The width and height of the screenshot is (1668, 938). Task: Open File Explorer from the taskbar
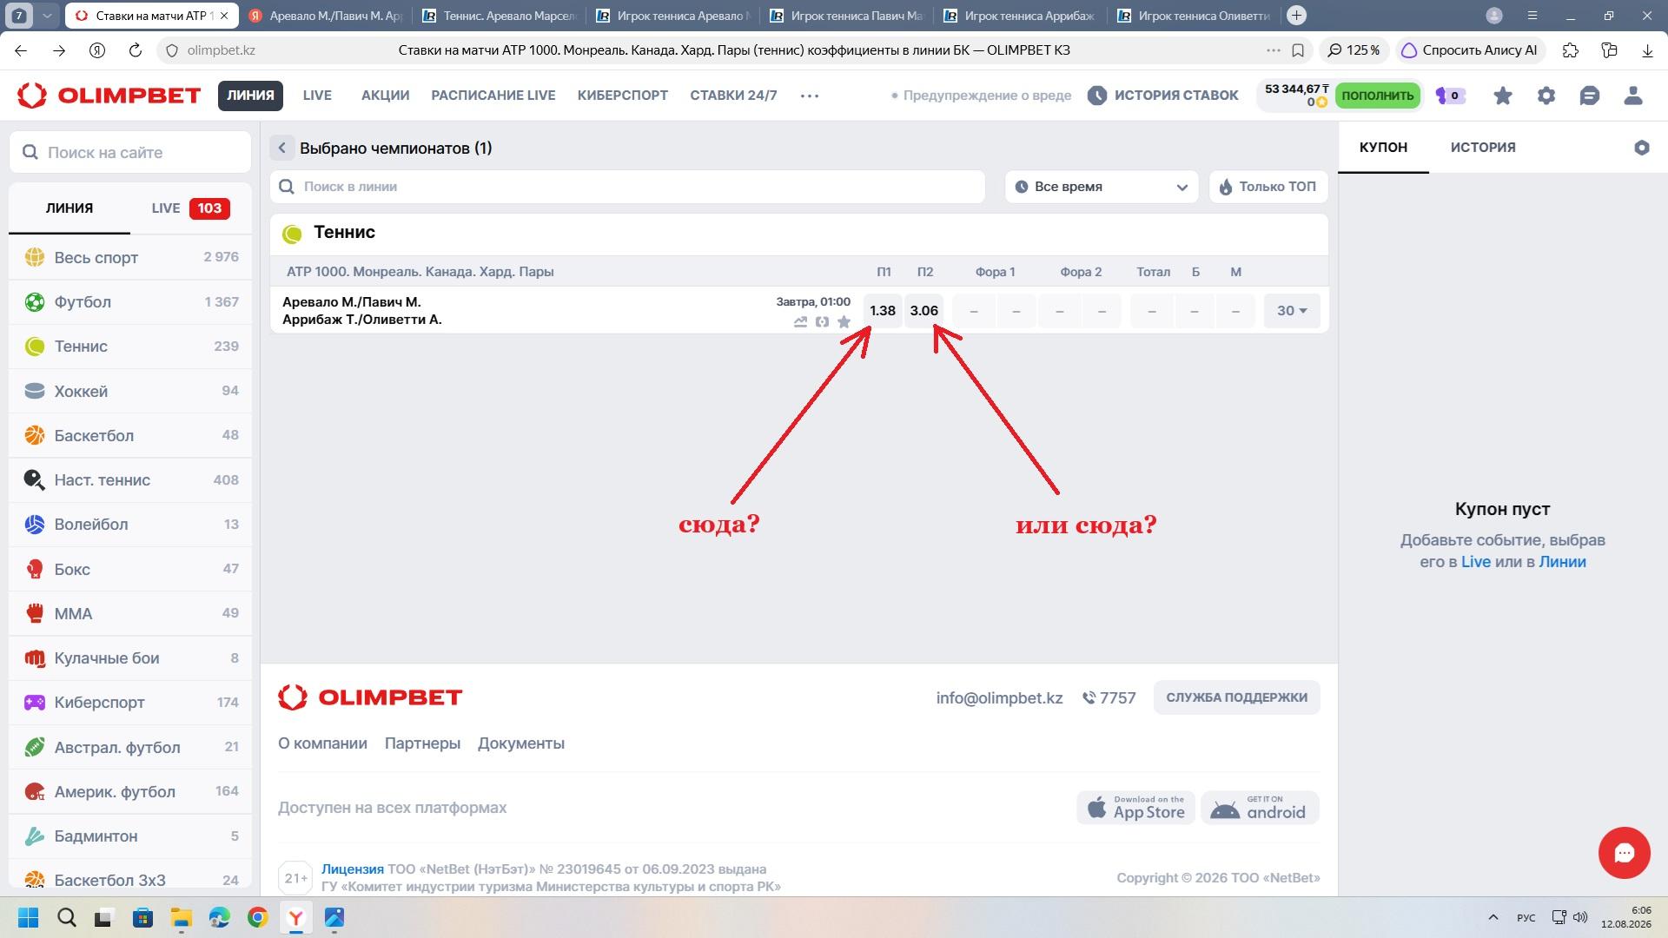coord(182,917)
